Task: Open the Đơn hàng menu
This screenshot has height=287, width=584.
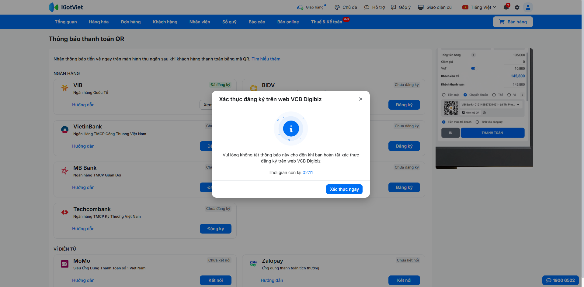Action: point(131,22)
